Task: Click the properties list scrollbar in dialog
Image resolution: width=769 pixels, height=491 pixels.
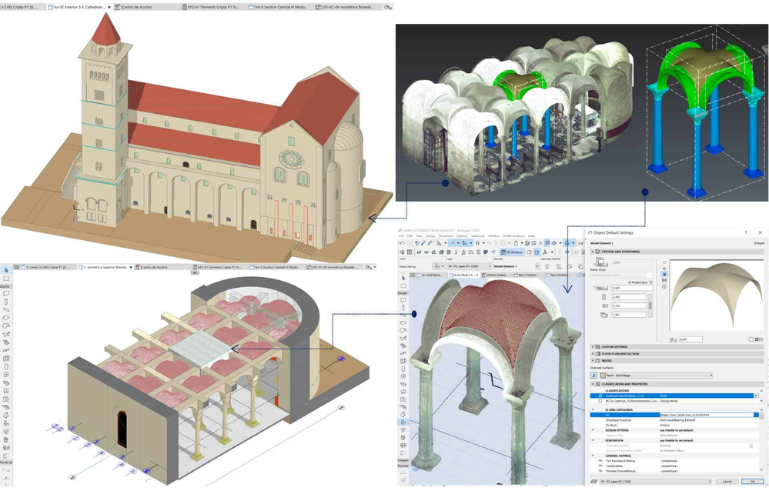Action: [761, 441]
